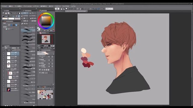Hide the layer with black clothing thumbnail

click(x=3, y=62)
